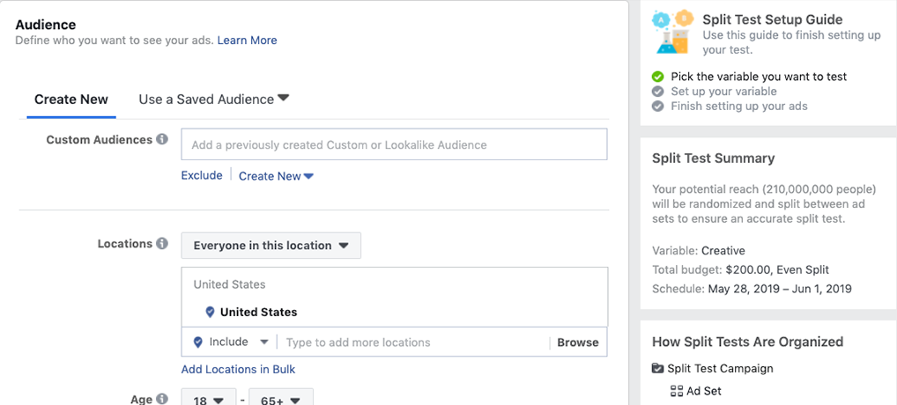Open the minimum age 18 dropdown
Viewport: 897px width, 405px height.
(x=209, y=400)
